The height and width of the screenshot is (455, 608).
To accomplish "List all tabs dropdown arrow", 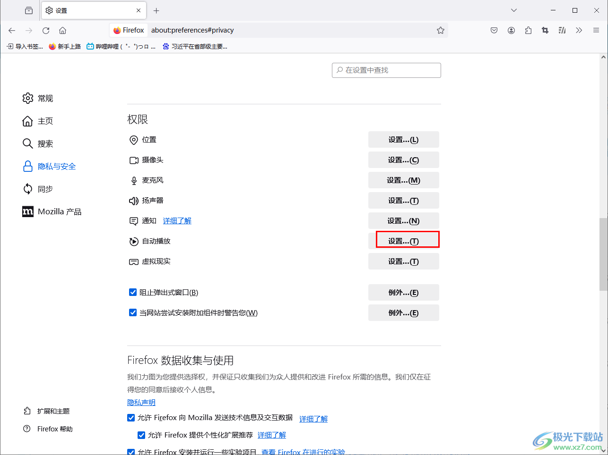I will pyautogui.click(x=514, y=10).
